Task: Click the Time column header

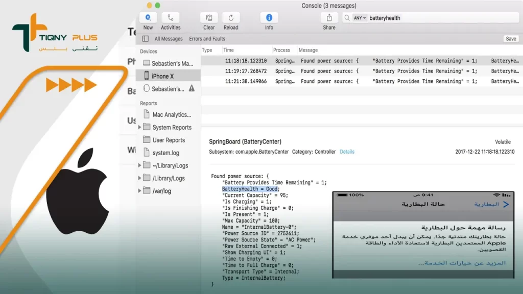Action: coord(228,50)
